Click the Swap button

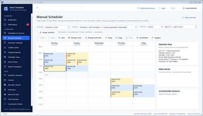click(x=108, y=38)
